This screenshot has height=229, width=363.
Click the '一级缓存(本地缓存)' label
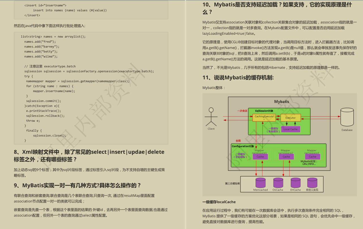(x=274, y=129)
